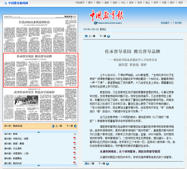
Task: Open PDF icon for 第02版 中教评论·观察
Action: (x=75, y=138)
